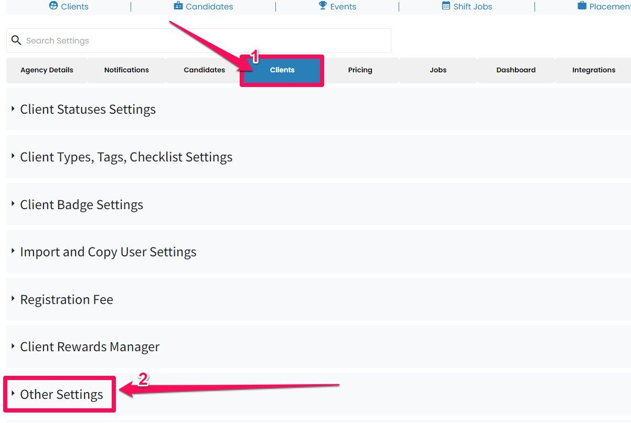
Task: Expand Other Settings arrow
Action: [13, 393]
